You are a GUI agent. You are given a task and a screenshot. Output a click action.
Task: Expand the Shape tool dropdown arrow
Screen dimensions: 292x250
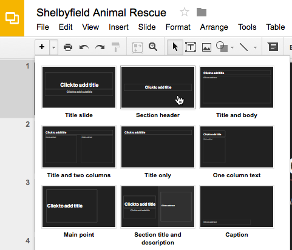[x=232, y=48]
